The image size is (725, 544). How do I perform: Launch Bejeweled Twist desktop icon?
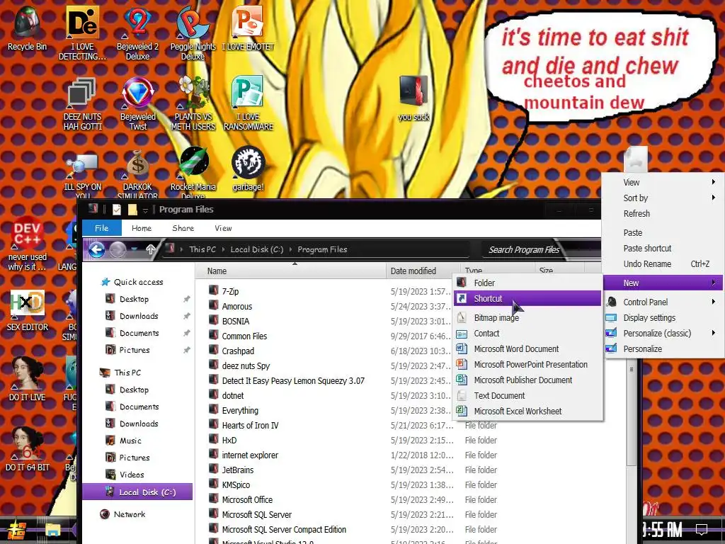pos(137,103)
